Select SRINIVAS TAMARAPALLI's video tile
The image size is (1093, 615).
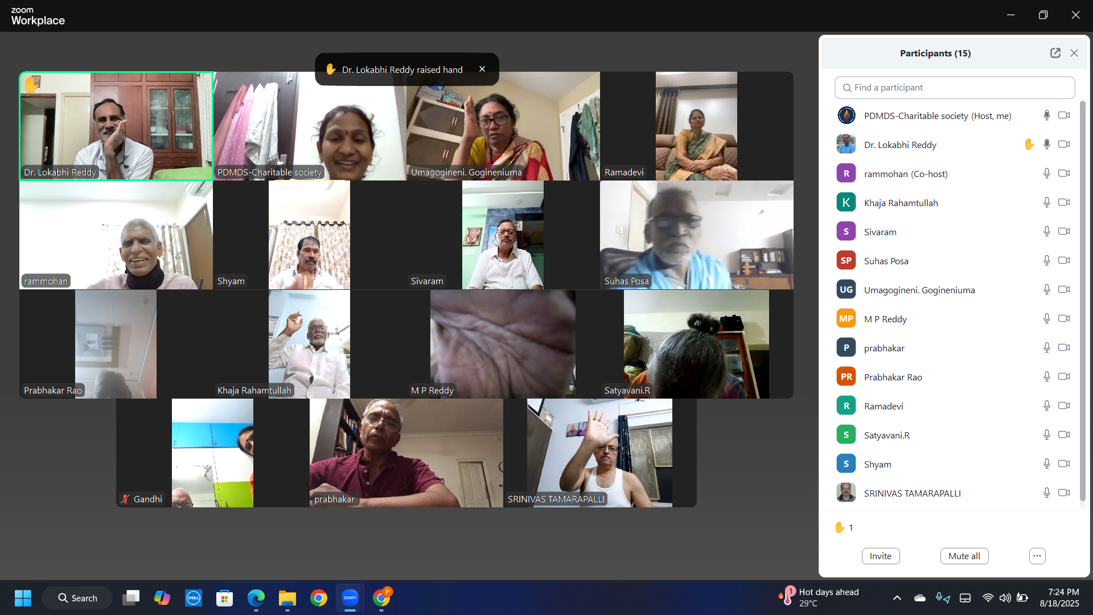[x=600, y=453]
